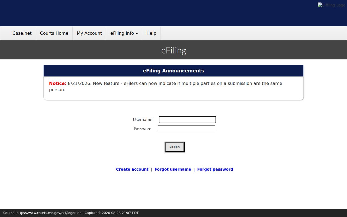Open the Help navigation item
This screenshot has height=217, width=347.
point(151,33)
